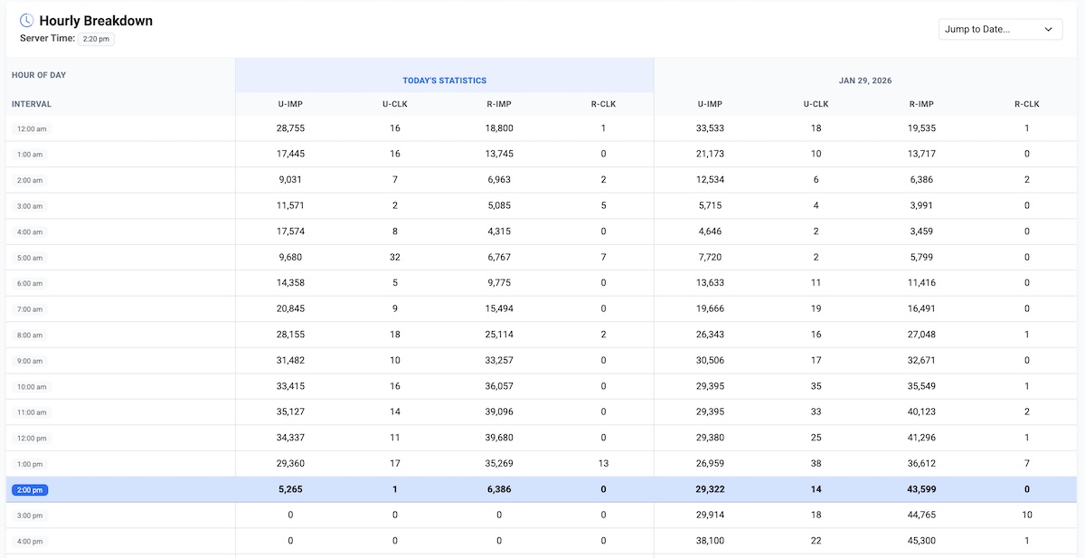
Task: Sort by the U-IMP column under today's statistics
Action: [x=288, y=103]
